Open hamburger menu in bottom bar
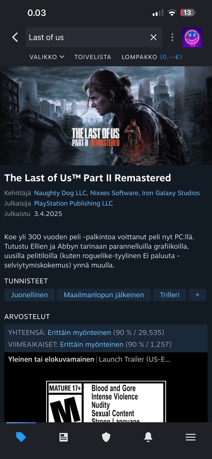Viewport: 212px width, 459px height. pos(191,437)
